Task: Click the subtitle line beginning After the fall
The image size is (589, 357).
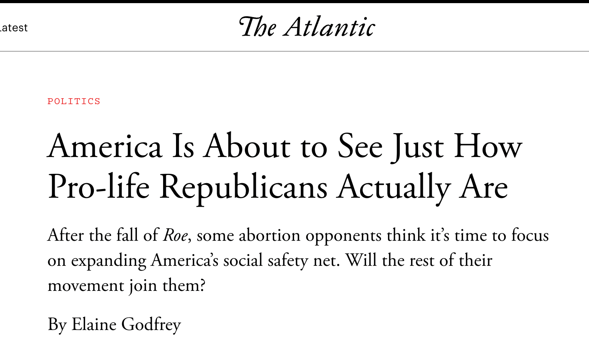Action: pos(298,235)
